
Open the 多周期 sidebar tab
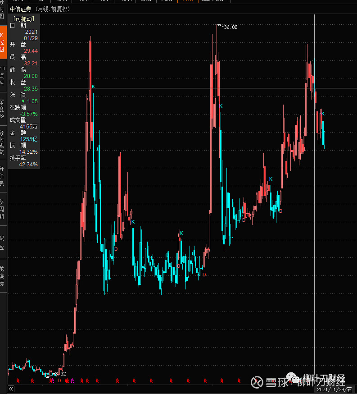click(3, 209)
